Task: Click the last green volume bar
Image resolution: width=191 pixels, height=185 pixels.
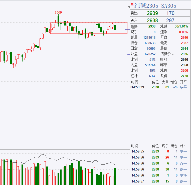Action: coord(115,176)
